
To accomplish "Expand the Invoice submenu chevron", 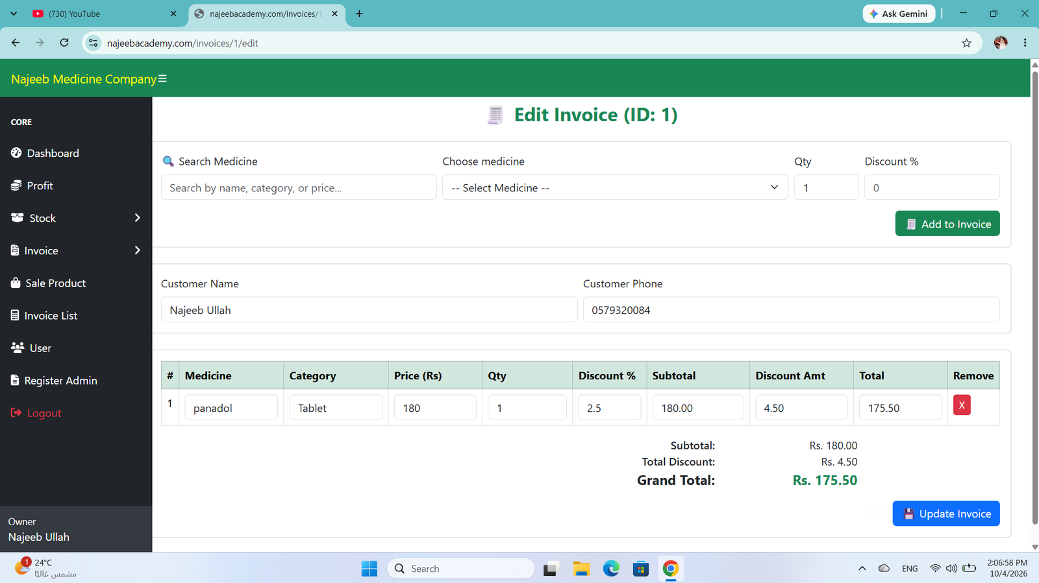I will pyautogui.click(x=137, y=250).
